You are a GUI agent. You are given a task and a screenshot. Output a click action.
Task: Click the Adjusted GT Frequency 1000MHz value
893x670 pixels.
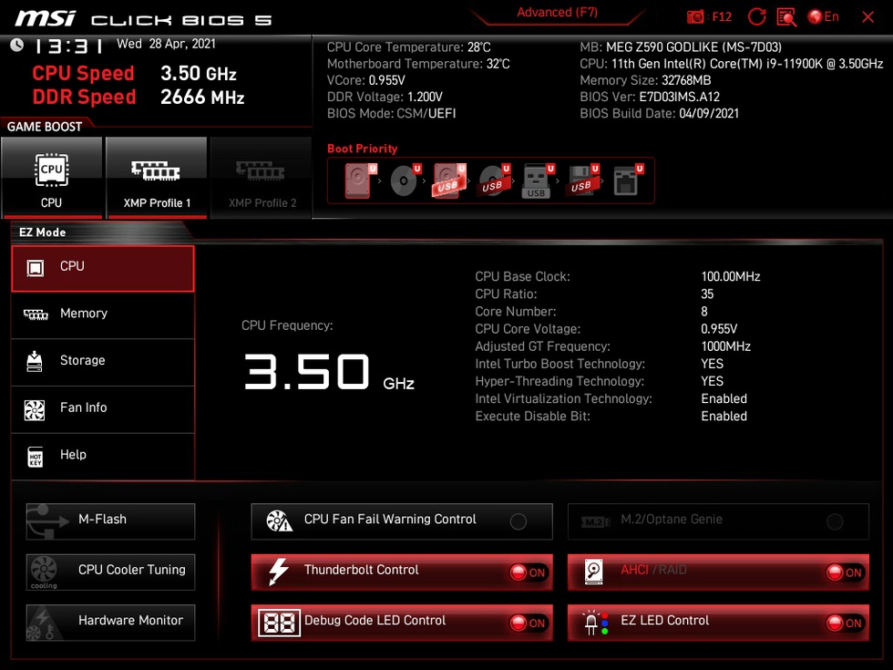725,346
